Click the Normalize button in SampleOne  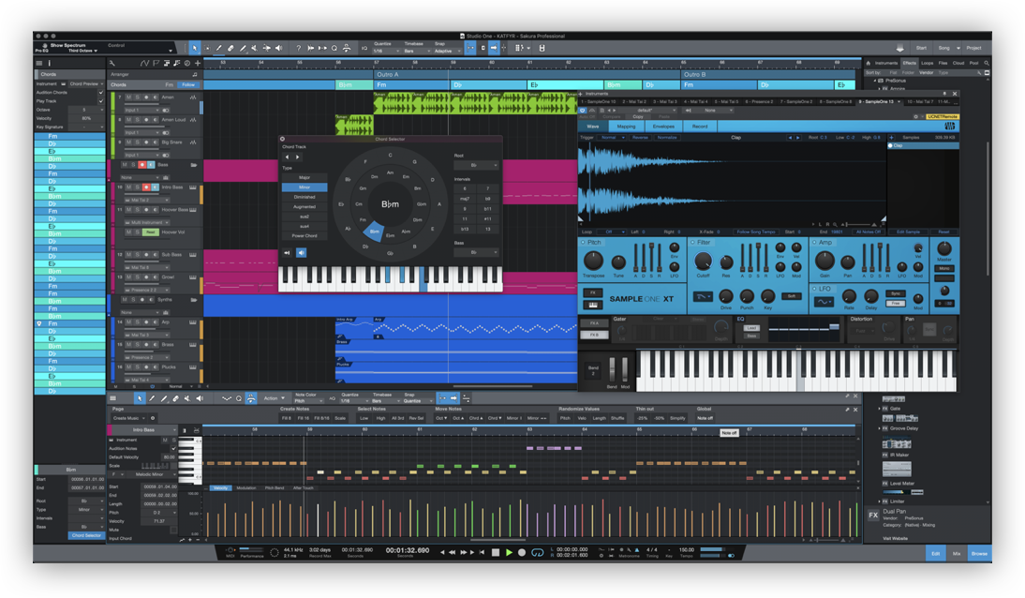(x=667, y=138)
